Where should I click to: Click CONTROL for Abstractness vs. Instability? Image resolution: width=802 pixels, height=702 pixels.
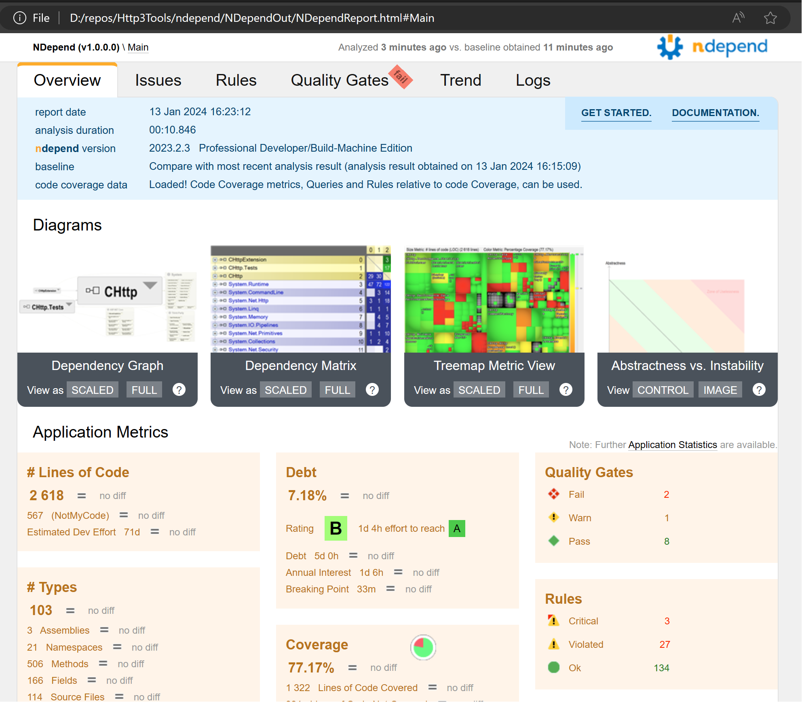pos(663,390)
